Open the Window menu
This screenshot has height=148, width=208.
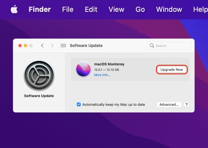click(x=169, y=9)
